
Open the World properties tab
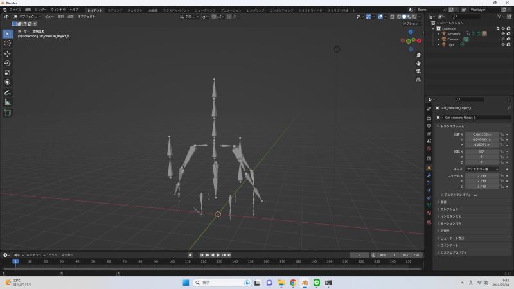point(429,149)
